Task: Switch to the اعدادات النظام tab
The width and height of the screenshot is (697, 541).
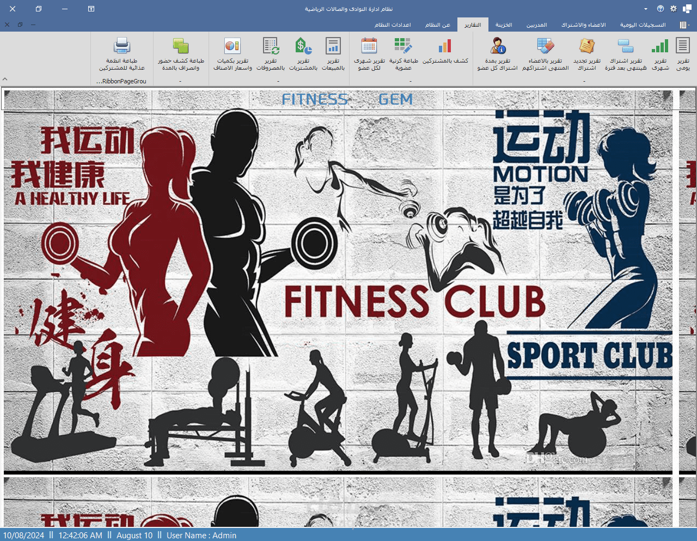Action: pos(393,25)
